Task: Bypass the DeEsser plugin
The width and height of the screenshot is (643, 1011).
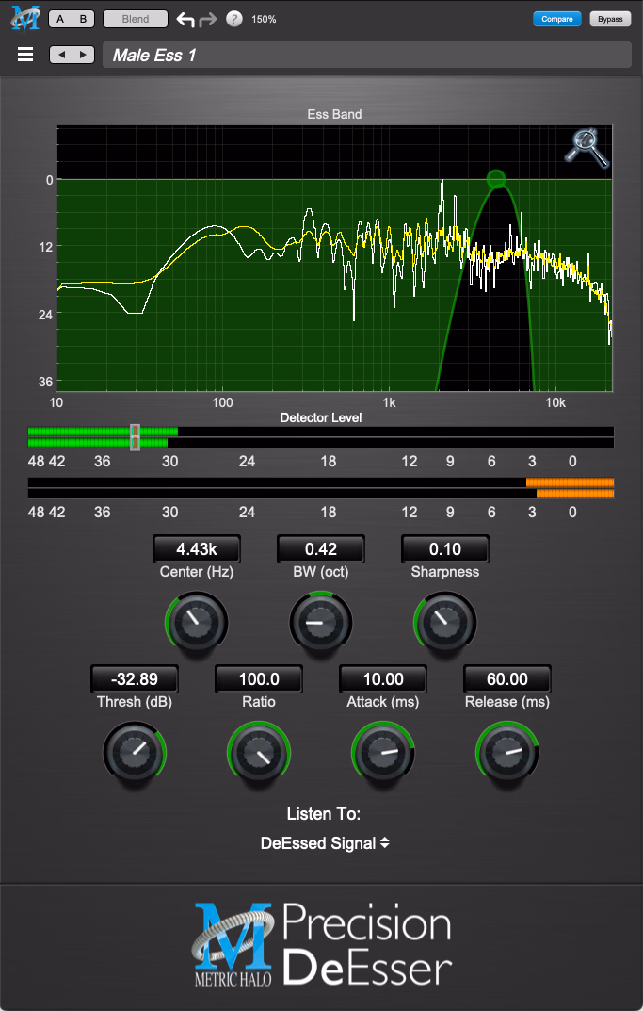Action: (x=610, y=19)
